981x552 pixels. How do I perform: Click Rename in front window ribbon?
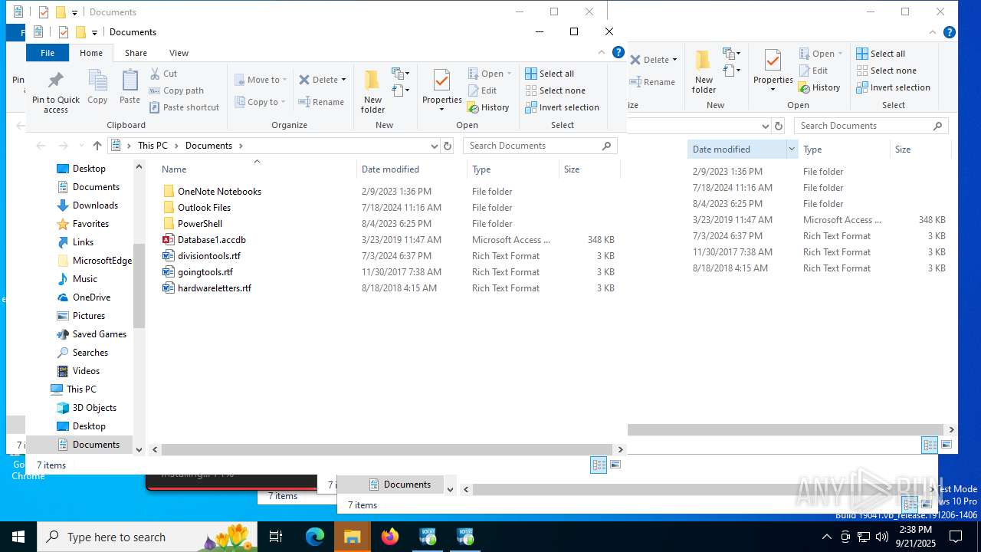coord(321,102)
